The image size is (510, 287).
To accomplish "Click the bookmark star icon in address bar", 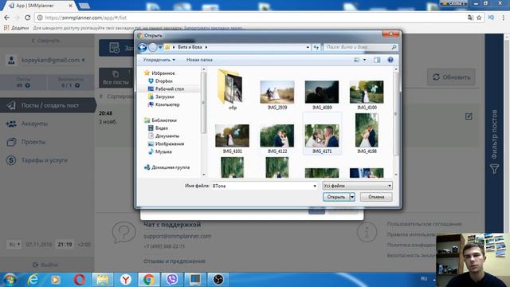I will pos(479,18).
